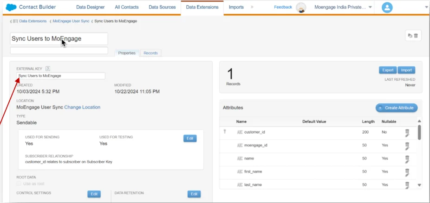Click the Astro mascot avatar beside Feedback
The image size is (430, 203).
pos(301,7)
